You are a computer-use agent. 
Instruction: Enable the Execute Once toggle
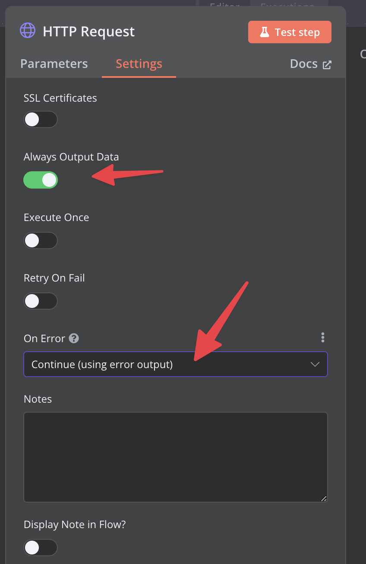pyautogui.click(x=41, y=240)
